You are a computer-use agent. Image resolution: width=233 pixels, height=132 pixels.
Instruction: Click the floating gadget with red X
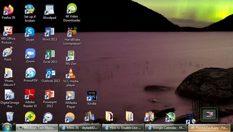pos(209,115)
